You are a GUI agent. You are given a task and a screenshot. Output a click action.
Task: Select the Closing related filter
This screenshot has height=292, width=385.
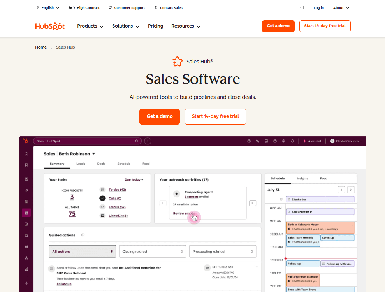(x=153, y=252)
